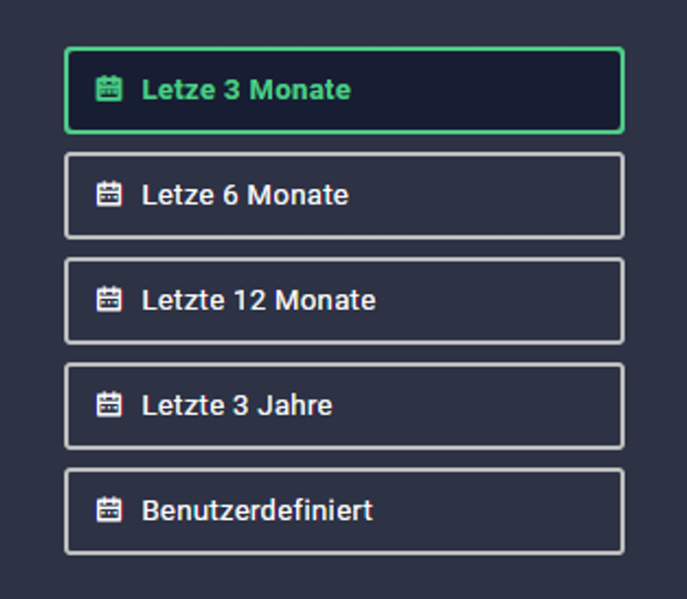The width and height of the screenshot is (687, 599).
Task: Click the calendar icon beside Letzte 12 Monate
Action: coord(109,299)
